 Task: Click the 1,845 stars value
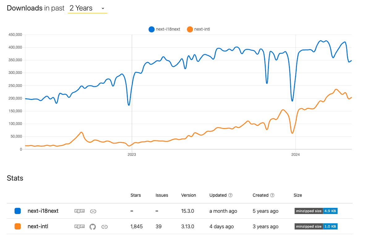(136, 226)
